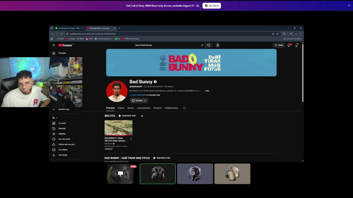Screen dimensions: 353x198
Task: Switch to the Publicaciones channel tab
Action: 171,108
